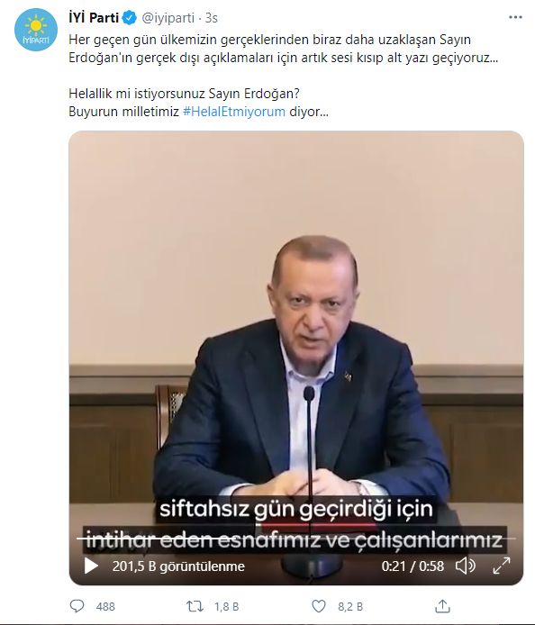Share the tweet via upload icon
This screenshot has width=535, height=625.
[442, 606]
